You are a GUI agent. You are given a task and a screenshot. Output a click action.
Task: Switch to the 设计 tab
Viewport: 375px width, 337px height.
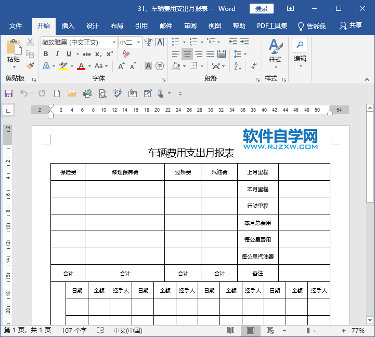[92, 26]
